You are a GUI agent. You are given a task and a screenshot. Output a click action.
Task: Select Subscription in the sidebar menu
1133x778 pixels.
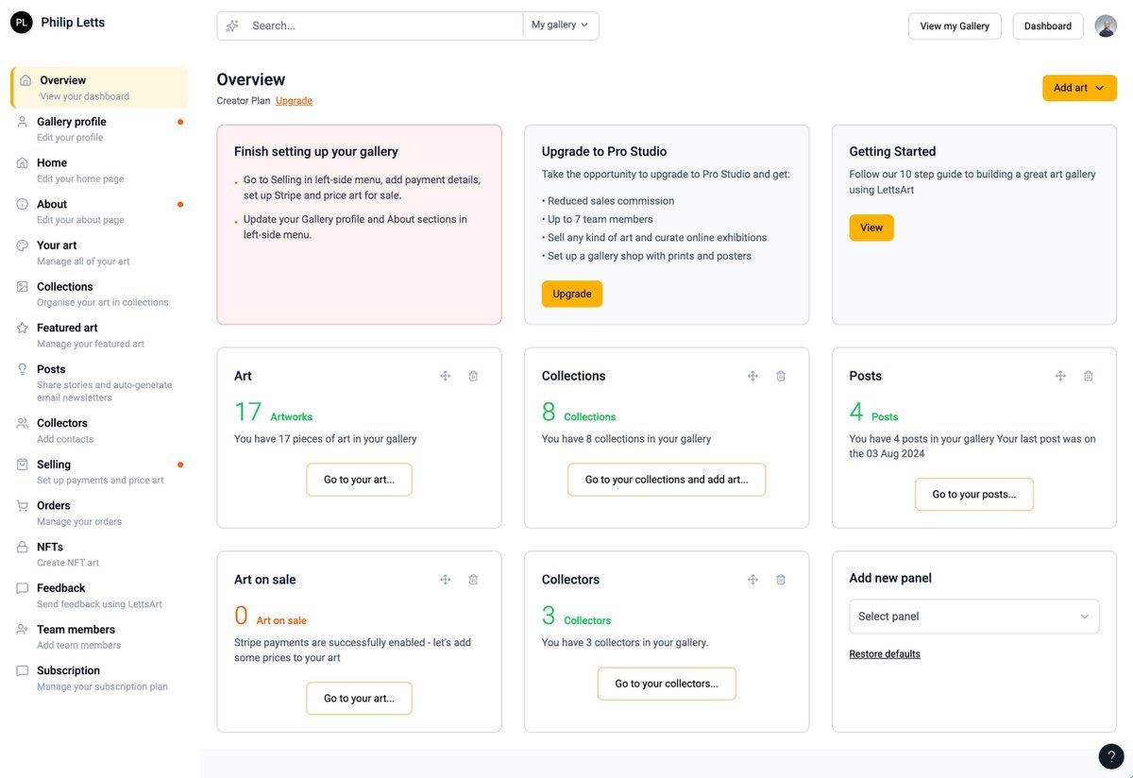click(99, 678)
